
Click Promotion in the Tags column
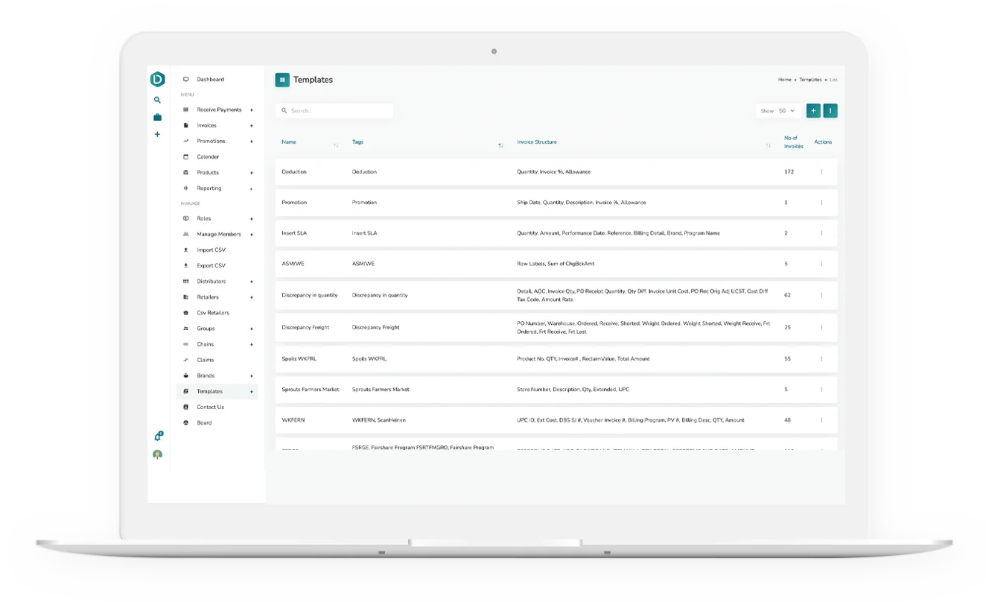coord(364,203)
